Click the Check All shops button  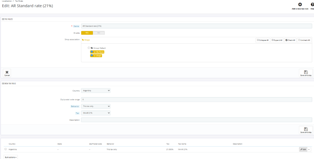(x=290, y=40)
